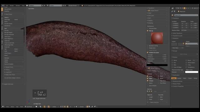
Task: Open the Scene selector field
Action: (56, 6)
